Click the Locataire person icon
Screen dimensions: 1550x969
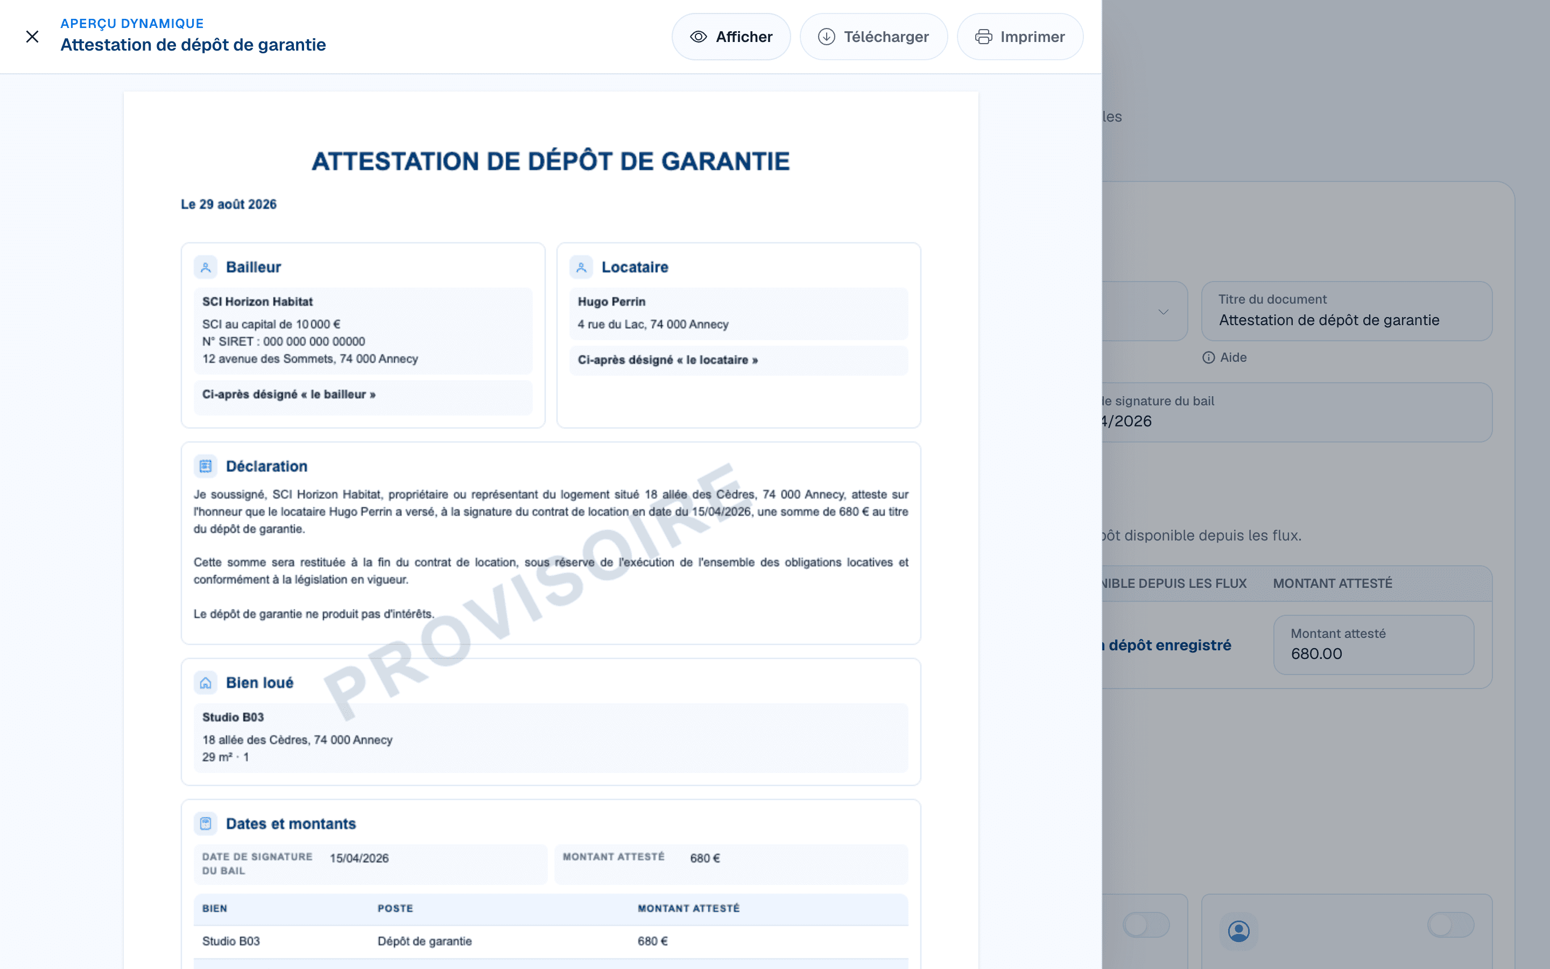(581, 267)
